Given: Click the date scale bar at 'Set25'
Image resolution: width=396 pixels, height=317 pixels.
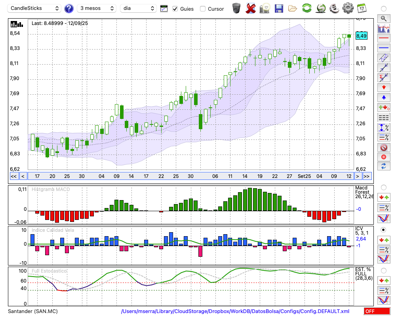Looking at the screenshot, I should point(304,176).
